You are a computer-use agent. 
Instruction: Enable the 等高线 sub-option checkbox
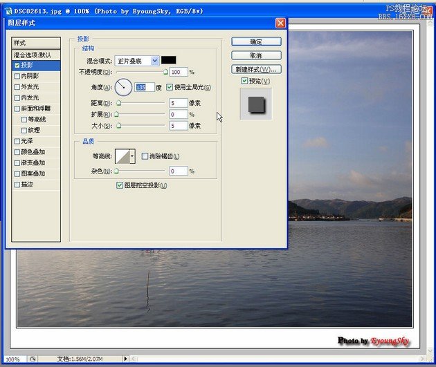(x=24, y=120)
